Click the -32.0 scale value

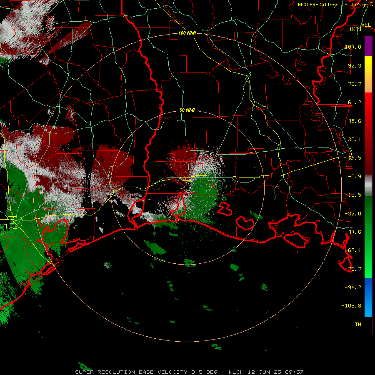point(353,214)
